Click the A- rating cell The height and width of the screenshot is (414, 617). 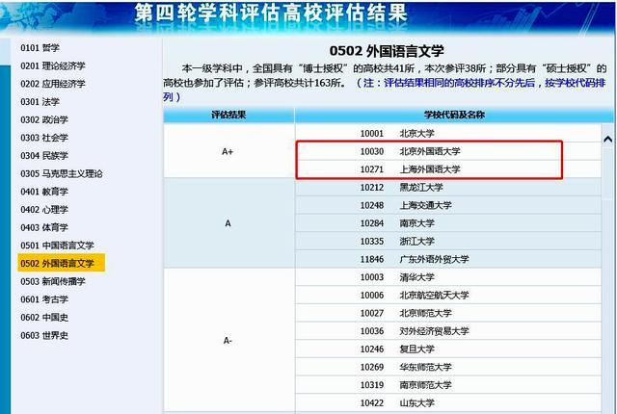(228, 340)
